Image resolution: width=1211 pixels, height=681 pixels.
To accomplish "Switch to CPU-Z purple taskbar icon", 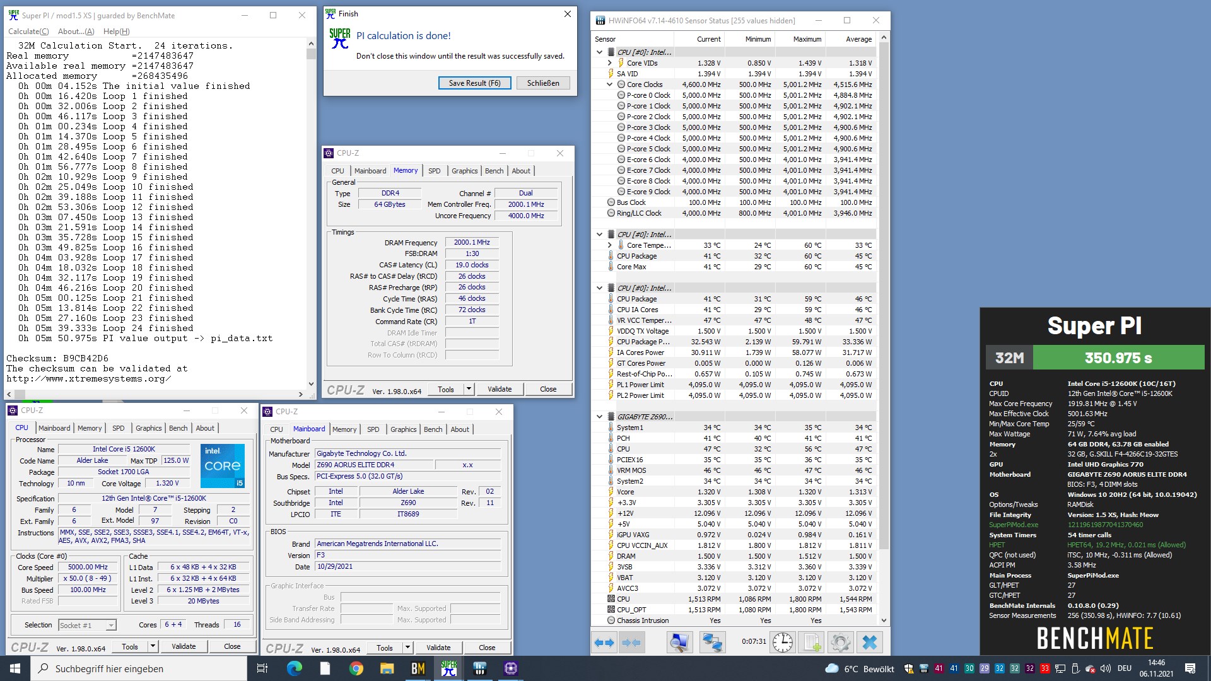I will (x=511, y=668).
